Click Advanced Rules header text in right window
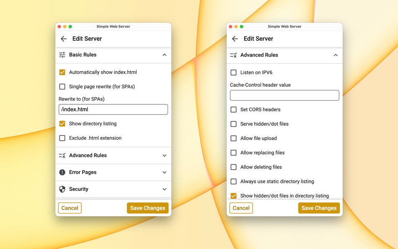Screen dimensions: 398x249 click(x=259, y=55)
